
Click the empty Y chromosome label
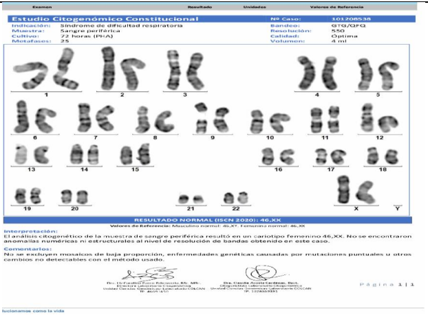coord(397,207)
